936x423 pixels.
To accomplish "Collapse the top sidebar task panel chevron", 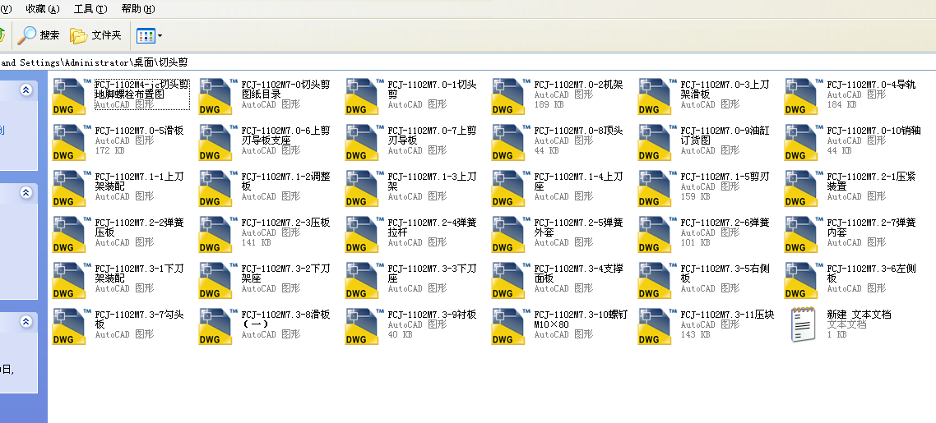I will [x=25, y=90].
